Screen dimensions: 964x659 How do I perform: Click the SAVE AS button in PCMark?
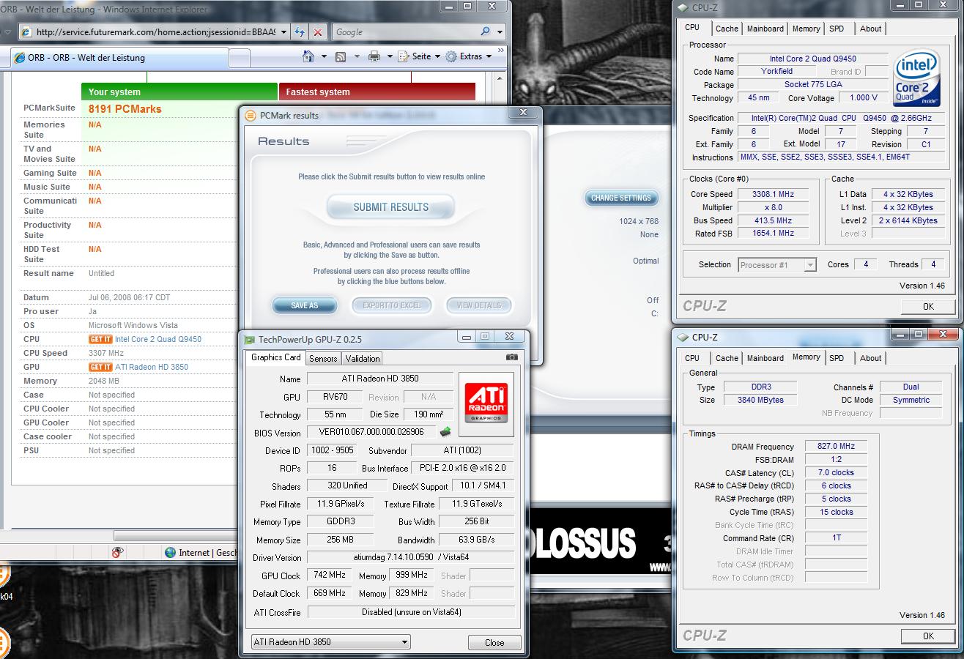click(305, 305)
